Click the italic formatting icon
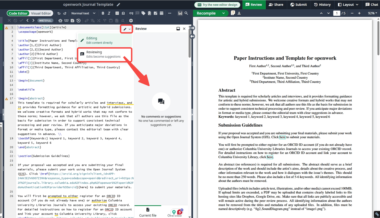 pyautogui.click(x=109, y=13)
